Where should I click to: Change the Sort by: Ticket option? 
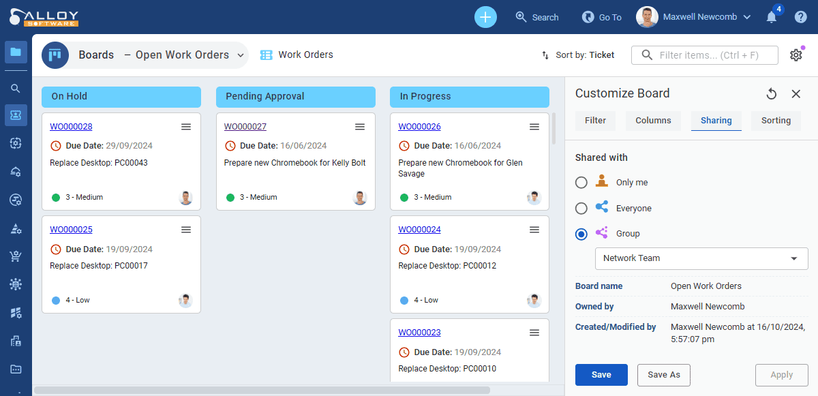pos(578,55)
